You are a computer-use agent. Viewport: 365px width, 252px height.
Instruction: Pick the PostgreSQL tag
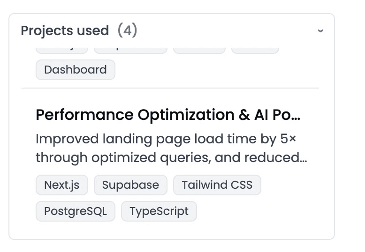click(76, 211)
